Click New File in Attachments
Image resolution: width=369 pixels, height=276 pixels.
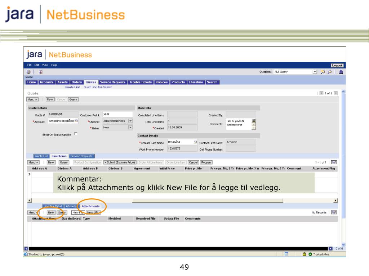(x=78, y=213)
